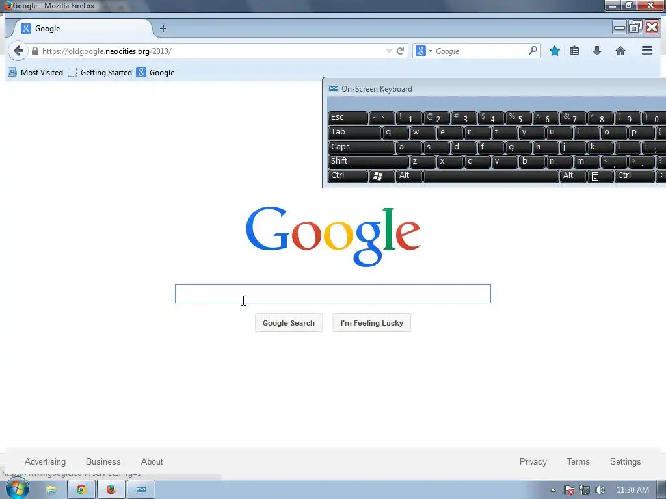Open Chrome from the taskbar
666x499 pixels.
pos(81,490)
